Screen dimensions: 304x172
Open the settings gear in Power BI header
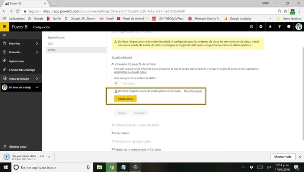[261, 27]
